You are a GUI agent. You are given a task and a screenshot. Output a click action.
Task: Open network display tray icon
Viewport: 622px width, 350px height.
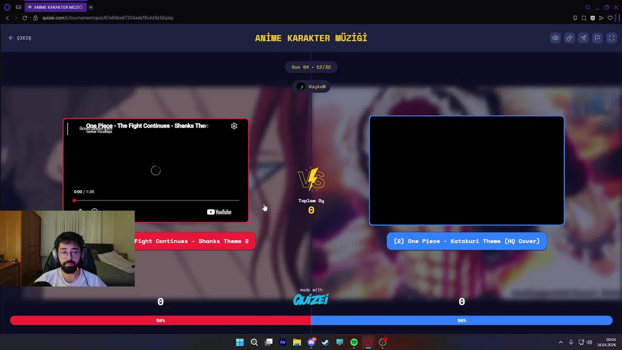pos(581,342)
